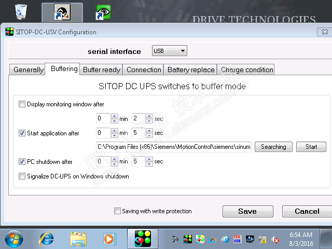Click Show Desktop strip at taskbar end
The image size is (332, 249).
click(326, 239)
